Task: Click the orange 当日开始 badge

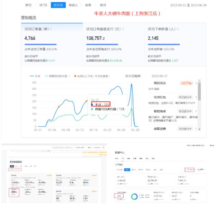Action: (x=186, y=83)
